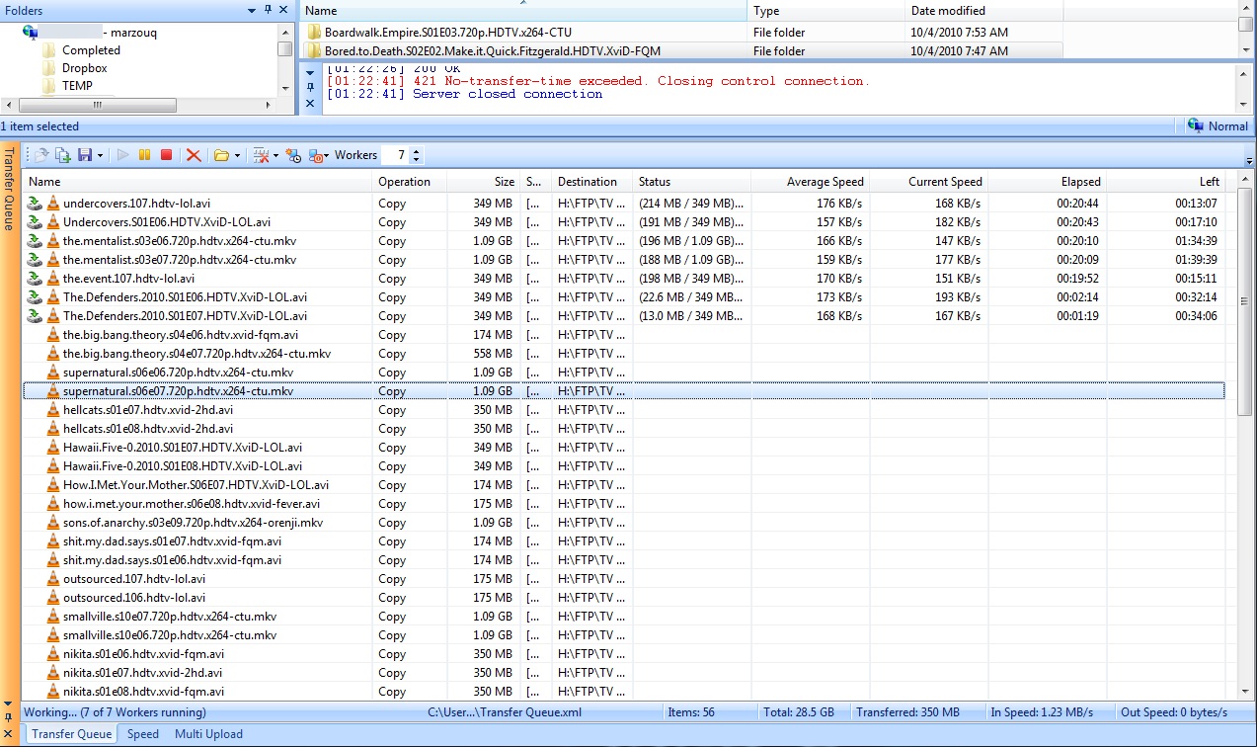Open the Multi Upload tab

point(208,734)
